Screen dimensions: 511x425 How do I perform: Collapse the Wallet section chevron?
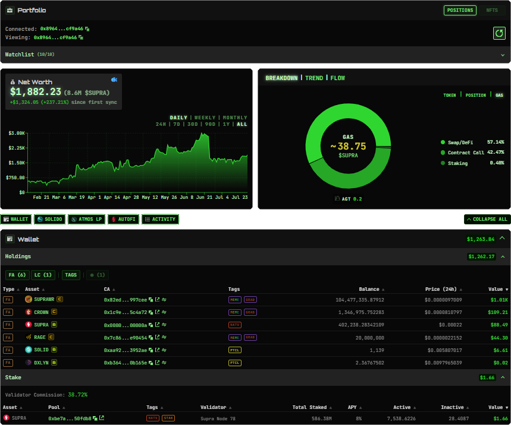point(502,238)
